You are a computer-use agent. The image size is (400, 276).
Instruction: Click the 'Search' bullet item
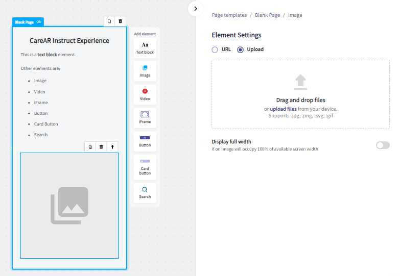pos(41,135)
